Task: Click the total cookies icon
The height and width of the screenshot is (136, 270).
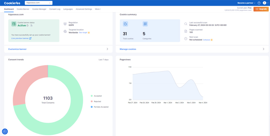Action: pyautogui.click(x=125, y=24)
